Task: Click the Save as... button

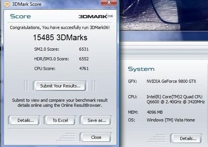Action: click(96, 120)
